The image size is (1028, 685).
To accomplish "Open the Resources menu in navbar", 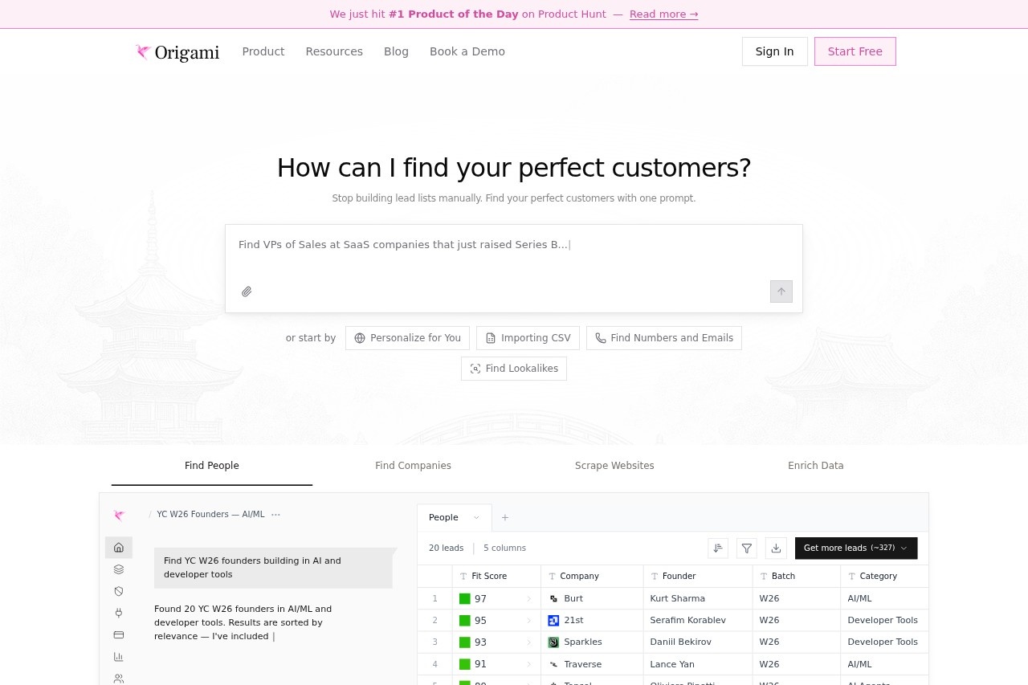I will click(x=334, y=51).
